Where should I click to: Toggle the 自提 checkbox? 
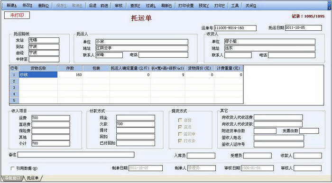click(180, 120)
